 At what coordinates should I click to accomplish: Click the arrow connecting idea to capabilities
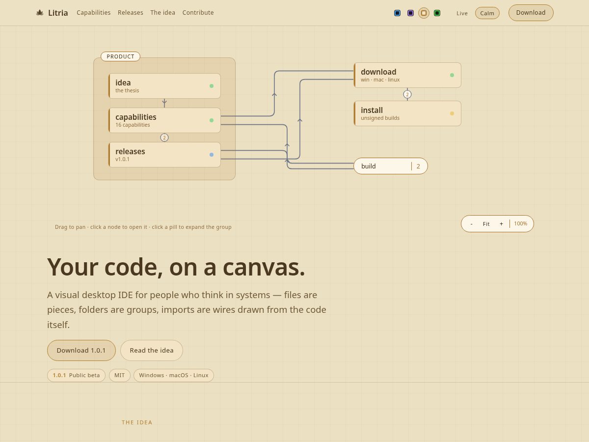(x=164, y=103)
